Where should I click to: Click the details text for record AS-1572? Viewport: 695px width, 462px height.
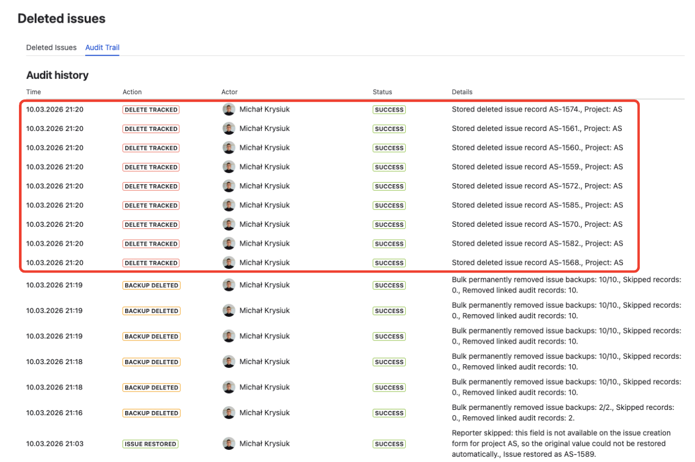537,186
